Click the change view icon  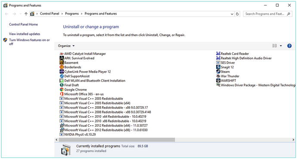[275, 46]
